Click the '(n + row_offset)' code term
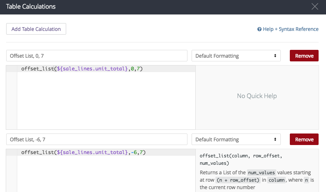The width and height of the screenshot is (326, 192). [x=238, y=180]
